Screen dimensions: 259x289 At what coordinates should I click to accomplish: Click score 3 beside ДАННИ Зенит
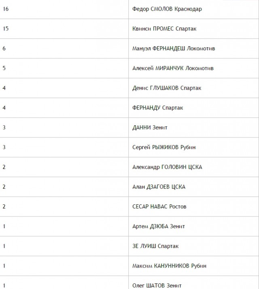coord(4,127)
